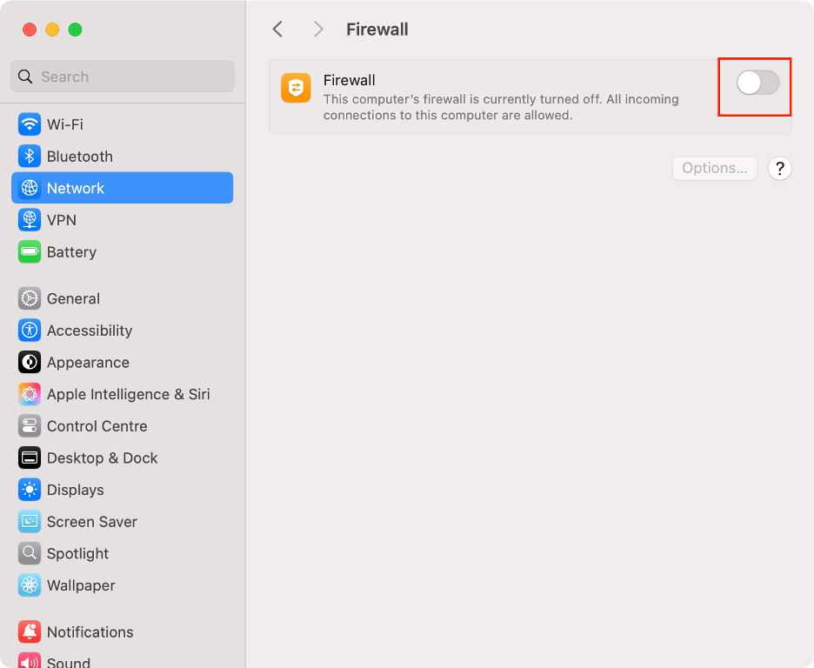
Task: Open the Firewall help question mark
Action: (780, 169)
